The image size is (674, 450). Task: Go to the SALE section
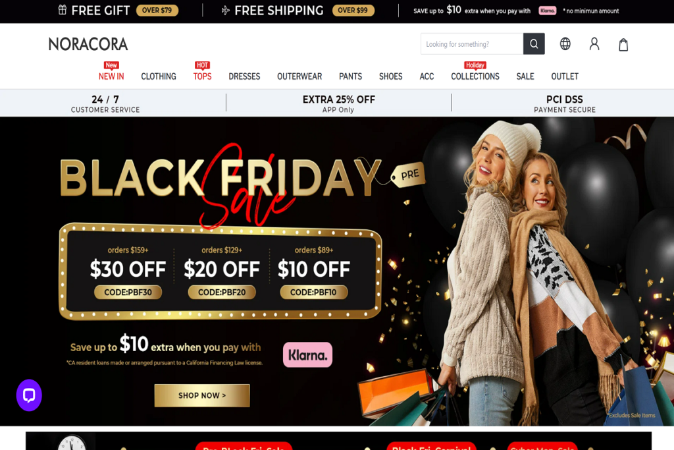coord(525,76)
